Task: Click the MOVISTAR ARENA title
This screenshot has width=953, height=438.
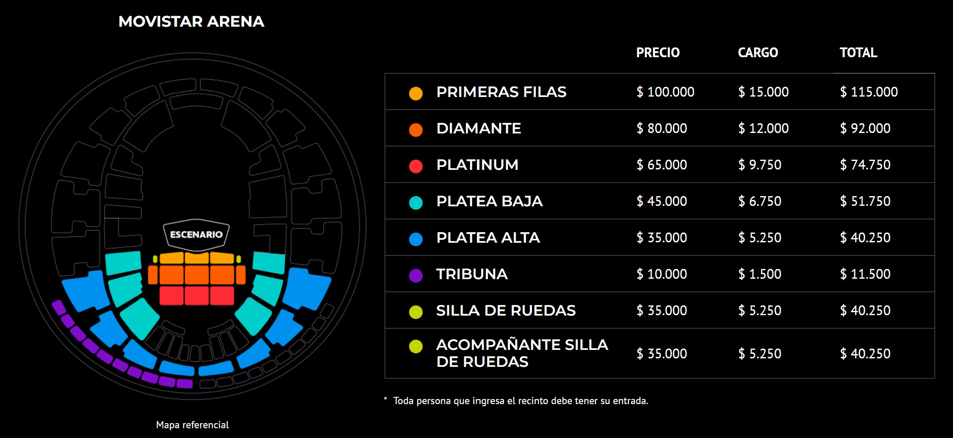Action: (191, 22)
